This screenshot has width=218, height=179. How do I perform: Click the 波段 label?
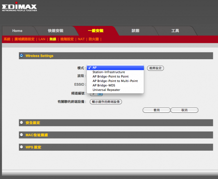pos(82,76)
